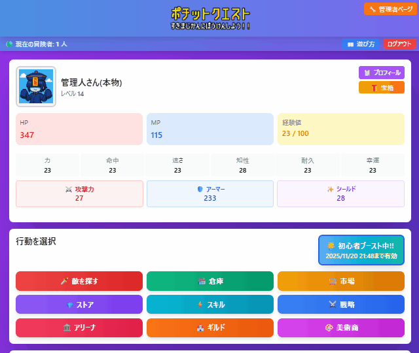Enter the アリーナ arena
This screenshot has height=353, width=419.
[x=79, y=328]
